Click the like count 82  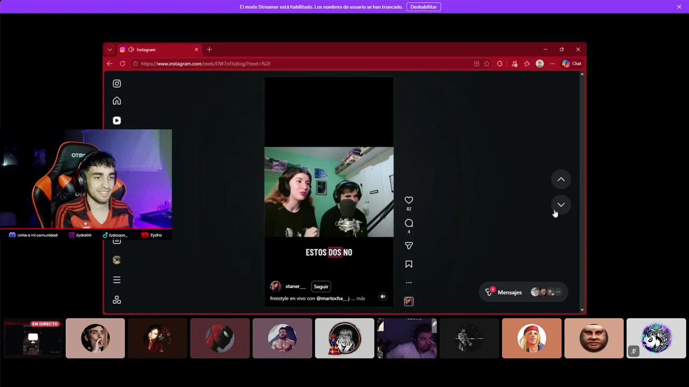(409, 209)
